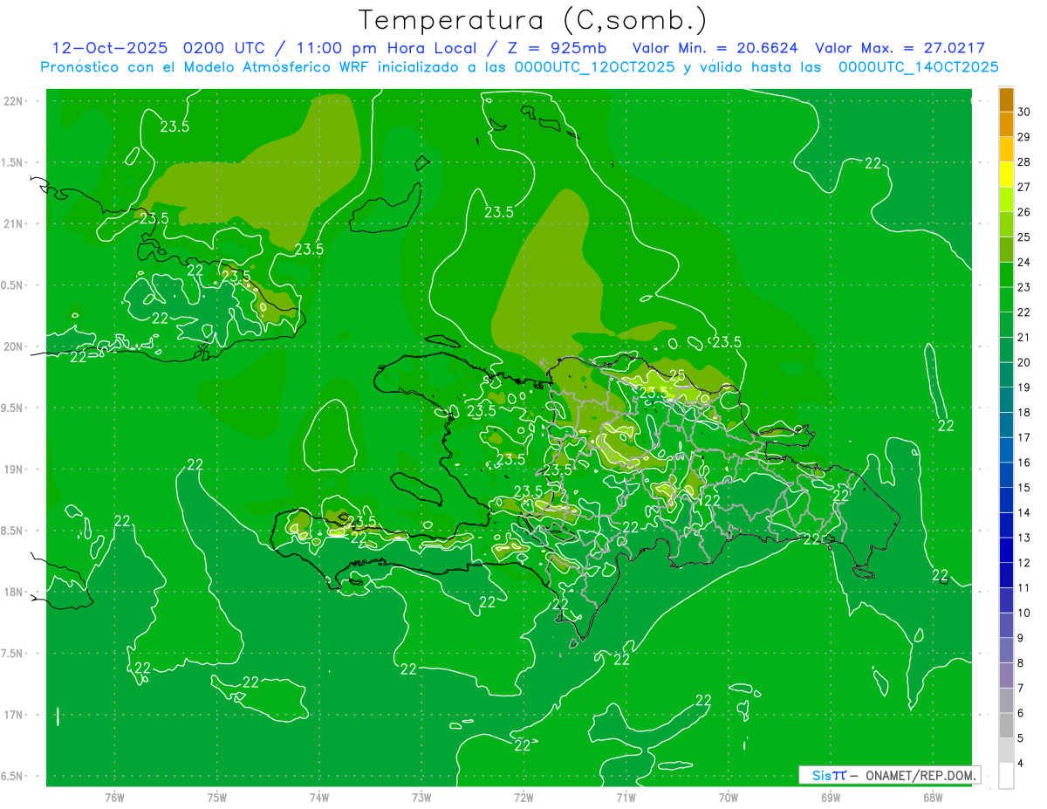This screenshot has height=809, width=1047.
Task: Click the '4' color scale label
Action: [x=1022, y=764]
